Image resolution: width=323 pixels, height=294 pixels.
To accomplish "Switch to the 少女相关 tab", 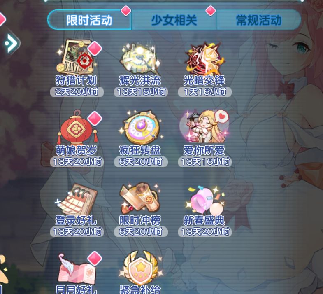I will tap(174, 20).
